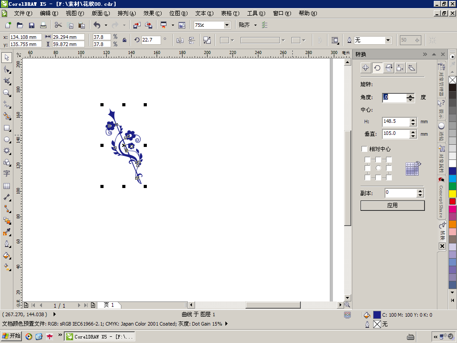Switch to Size tab in Transform docker
Screen dimensions: 457x343
tap(400, 68)
